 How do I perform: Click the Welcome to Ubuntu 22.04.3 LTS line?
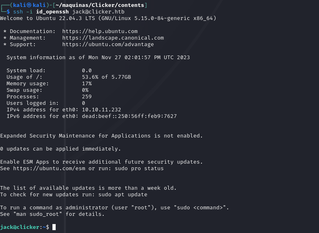pos(108,18)
